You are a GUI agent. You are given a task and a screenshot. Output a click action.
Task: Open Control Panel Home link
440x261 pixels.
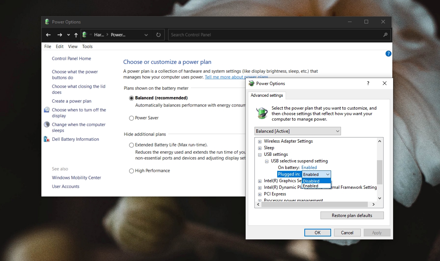(71, 59)
